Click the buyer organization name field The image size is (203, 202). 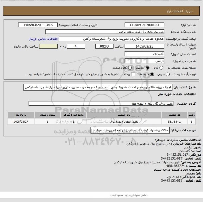coord(105,32)
